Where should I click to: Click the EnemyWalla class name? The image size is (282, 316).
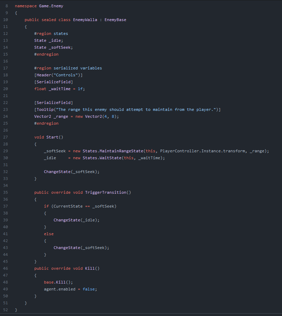point(85,20)
